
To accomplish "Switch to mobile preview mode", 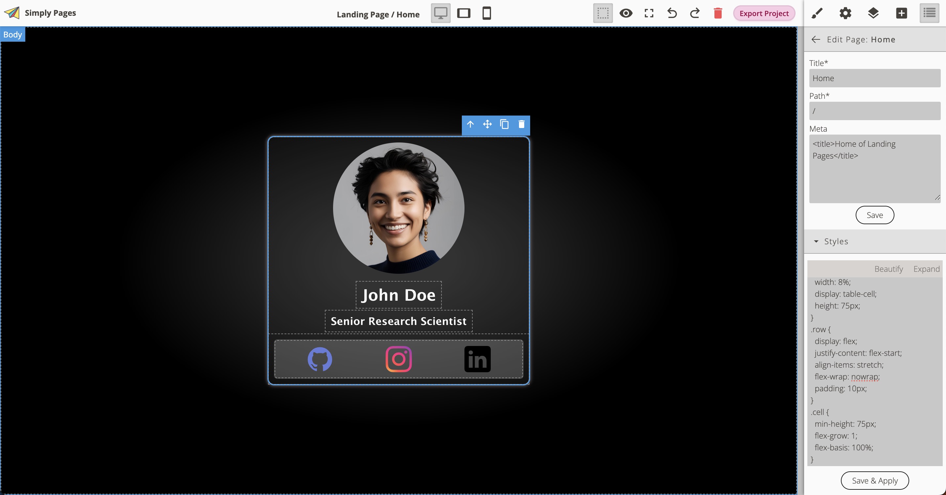I will 486,13.
